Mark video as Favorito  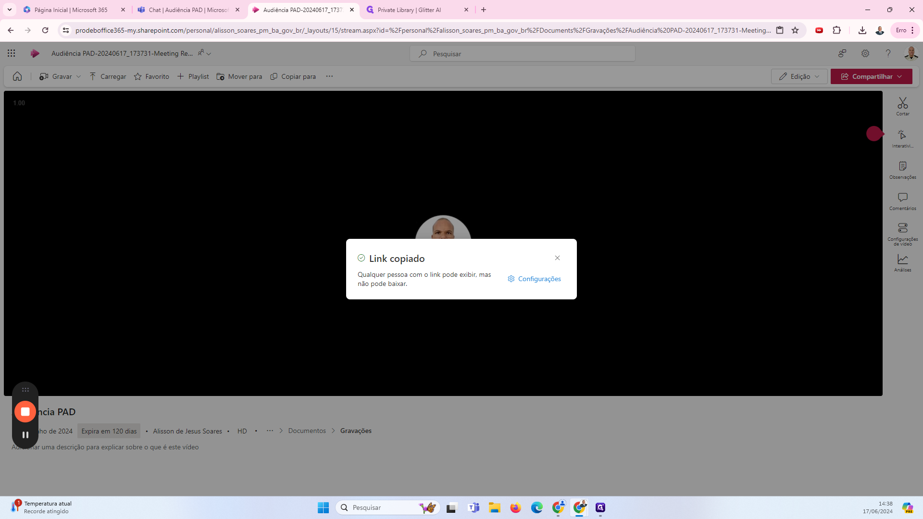151,76
